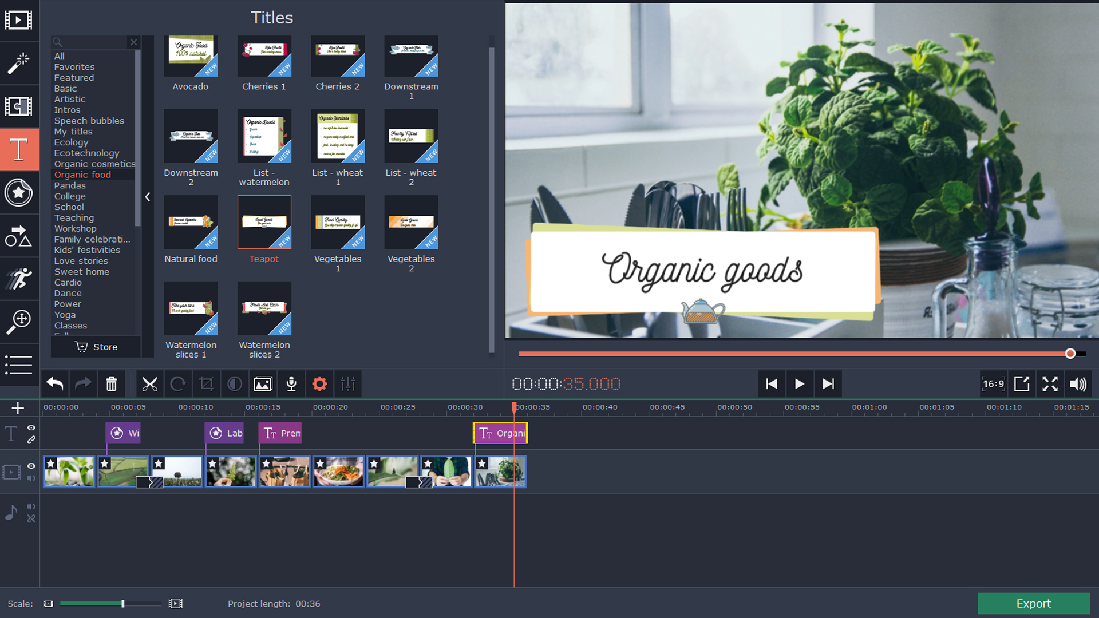
Task: Select the Crop tool
Action: coord(206,384)
